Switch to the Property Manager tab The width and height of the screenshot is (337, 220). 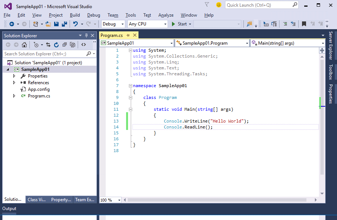(x=61, y=200)
